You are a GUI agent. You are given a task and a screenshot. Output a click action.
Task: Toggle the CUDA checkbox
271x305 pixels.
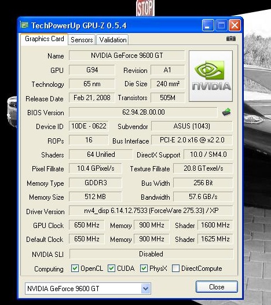tap(111, 268)
